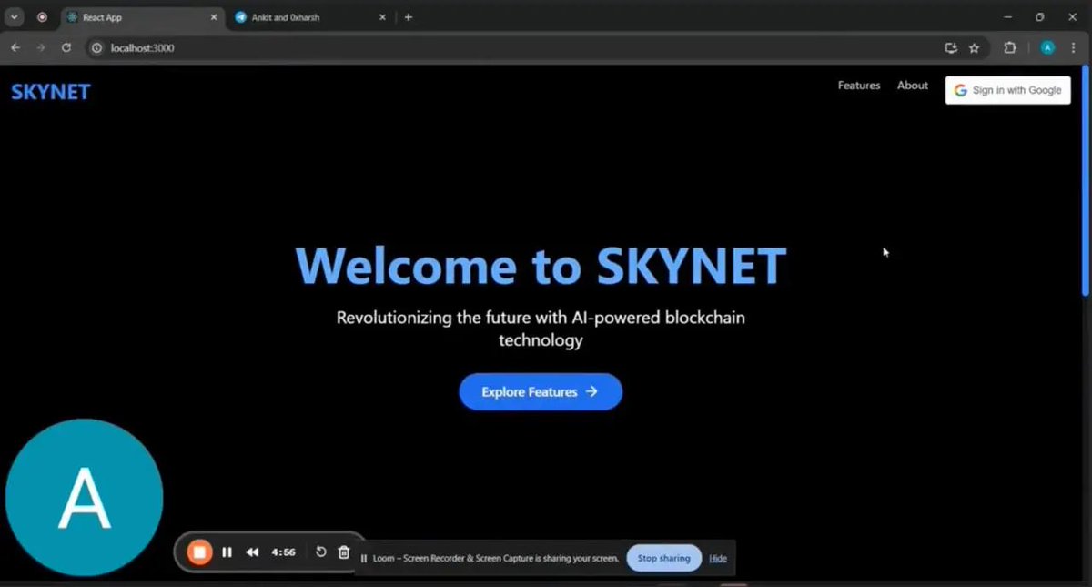Image resolution: width=1092 pixels, height=587 pixels.
Task: Open the Extensions puzzle icon
Action: coord(1010,48)
